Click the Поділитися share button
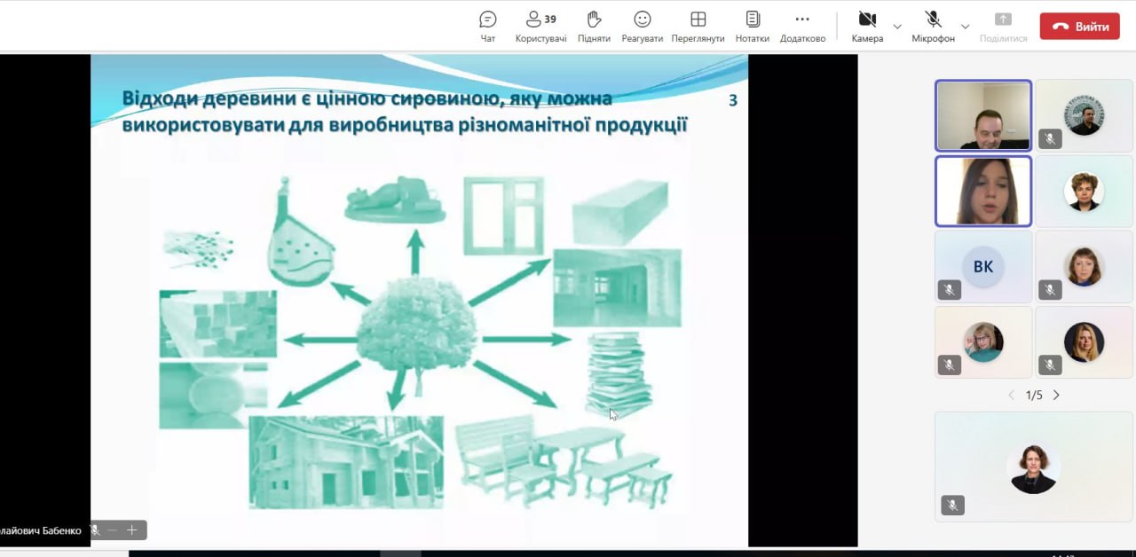 coord(1003,27)
